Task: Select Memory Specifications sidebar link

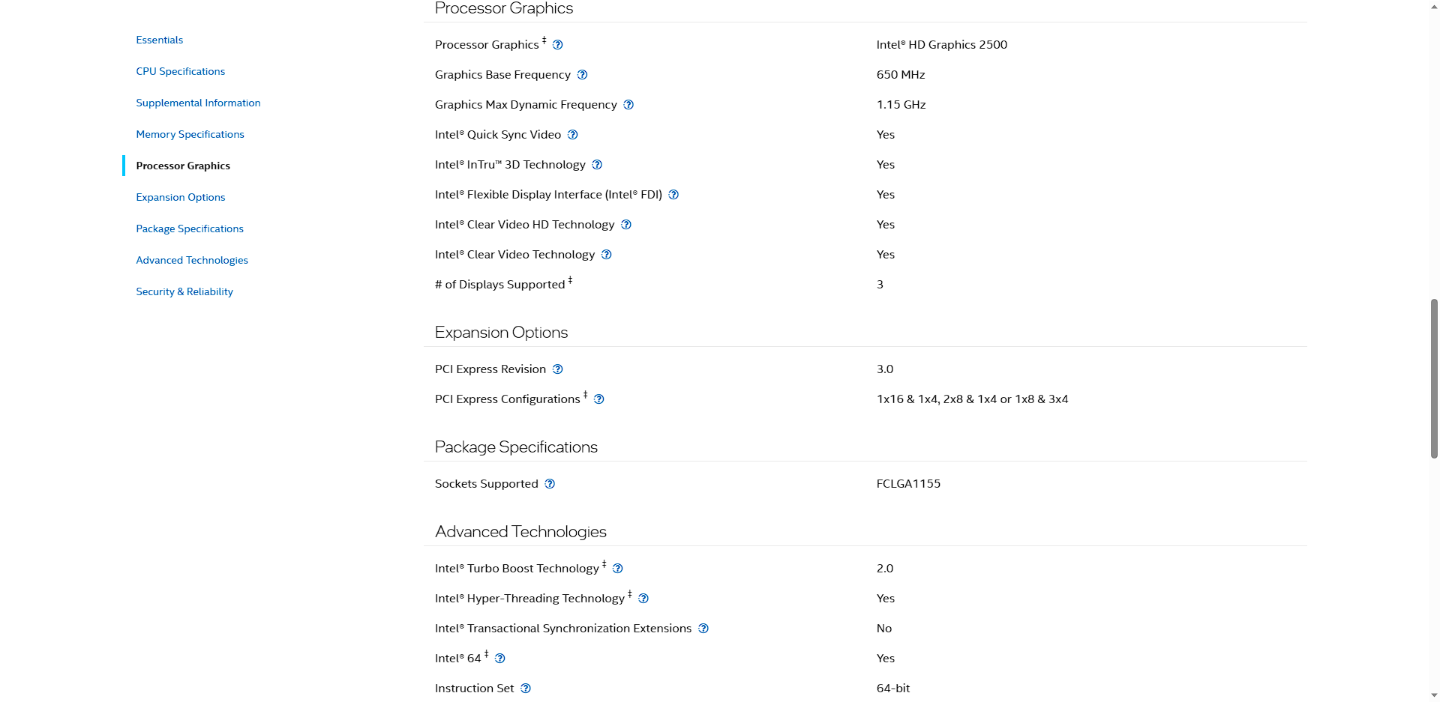Action: tap(190, 134)
